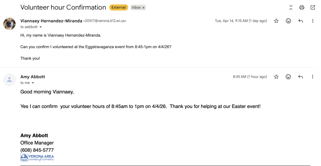This screenshot has height=166, width=321.
Task: Open more options for Viannaey's message
Action: 312,21
